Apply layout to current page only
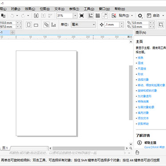Viewport: 166px width, 166px height. [53, 24]
